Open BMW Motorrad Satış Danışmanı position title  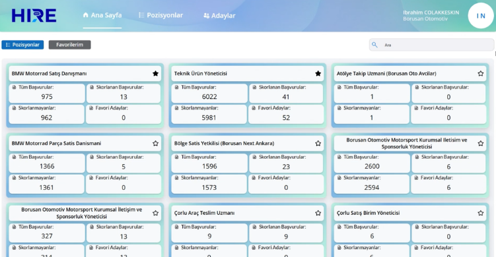click(49, 74)
